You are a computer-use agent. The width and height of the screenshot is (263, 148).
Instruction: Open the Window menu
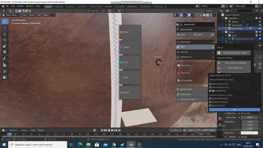30,6
